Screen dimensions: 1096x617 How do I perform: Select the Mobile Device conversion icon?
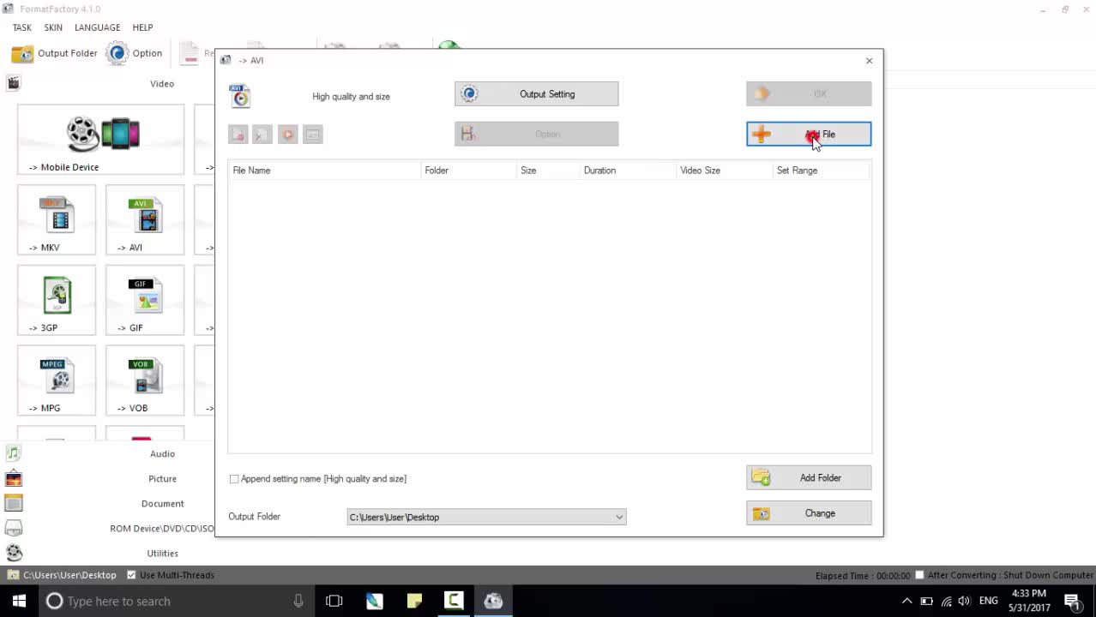coord(100,140)
